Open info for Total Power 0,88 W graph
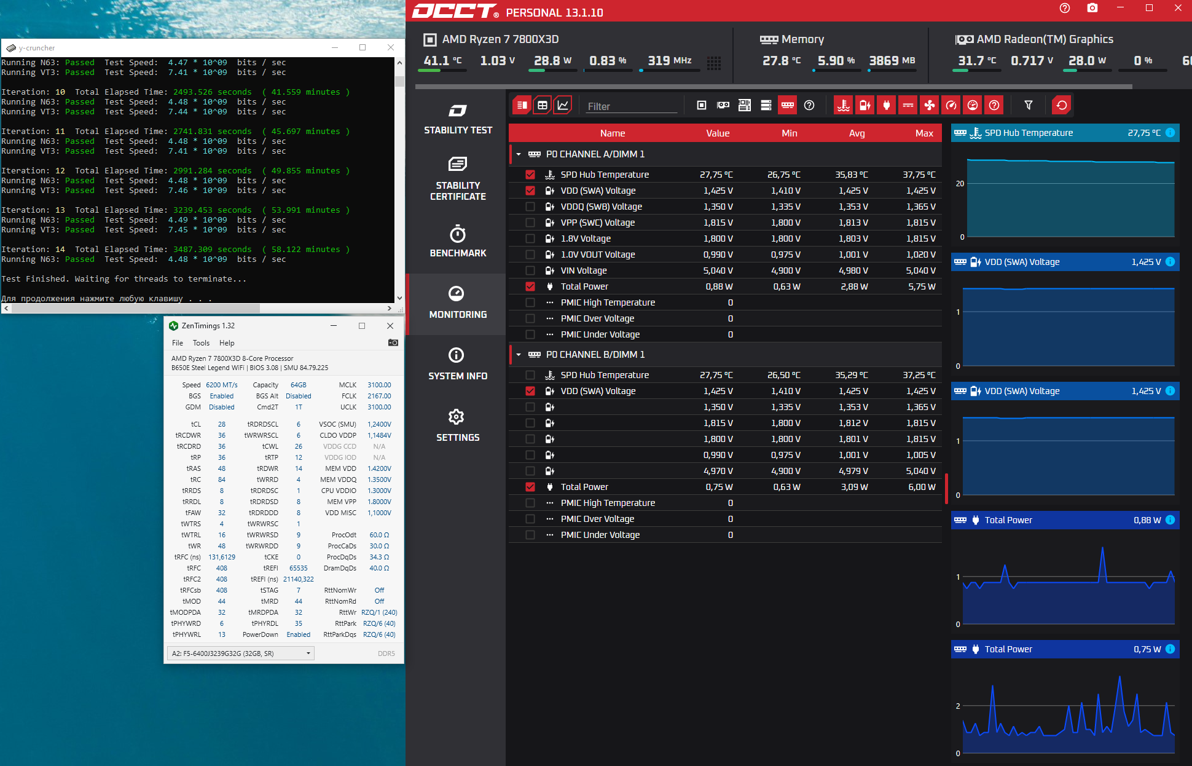 pyautogui.click(x=1170, y=519)
